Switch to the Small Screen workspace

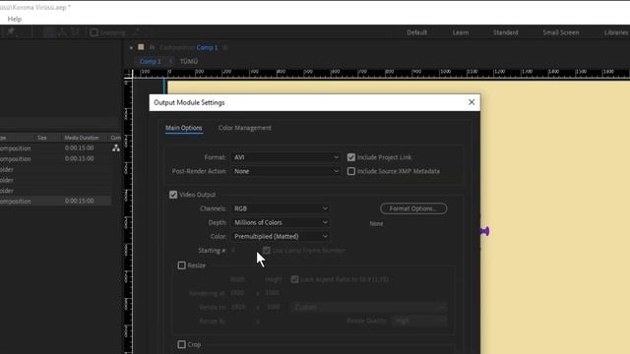click(561, 32)
